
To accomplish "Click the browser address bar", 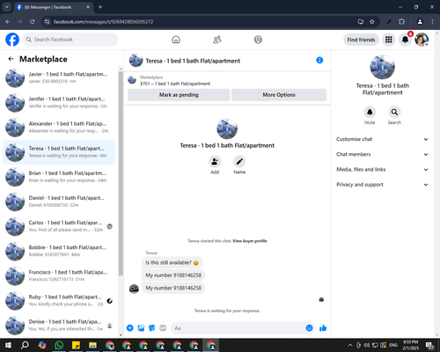I will click(202, 22).
